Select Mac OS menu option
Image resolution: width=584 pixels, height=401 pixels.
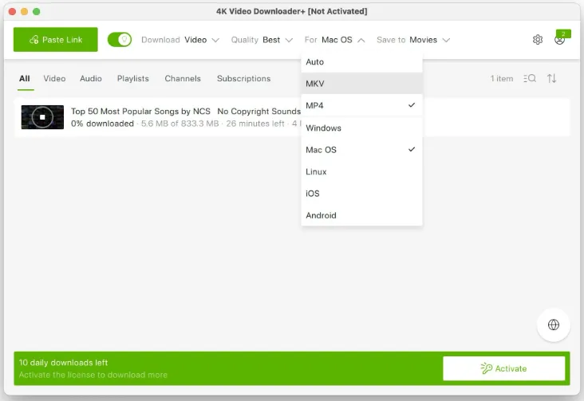pos(361,150)
